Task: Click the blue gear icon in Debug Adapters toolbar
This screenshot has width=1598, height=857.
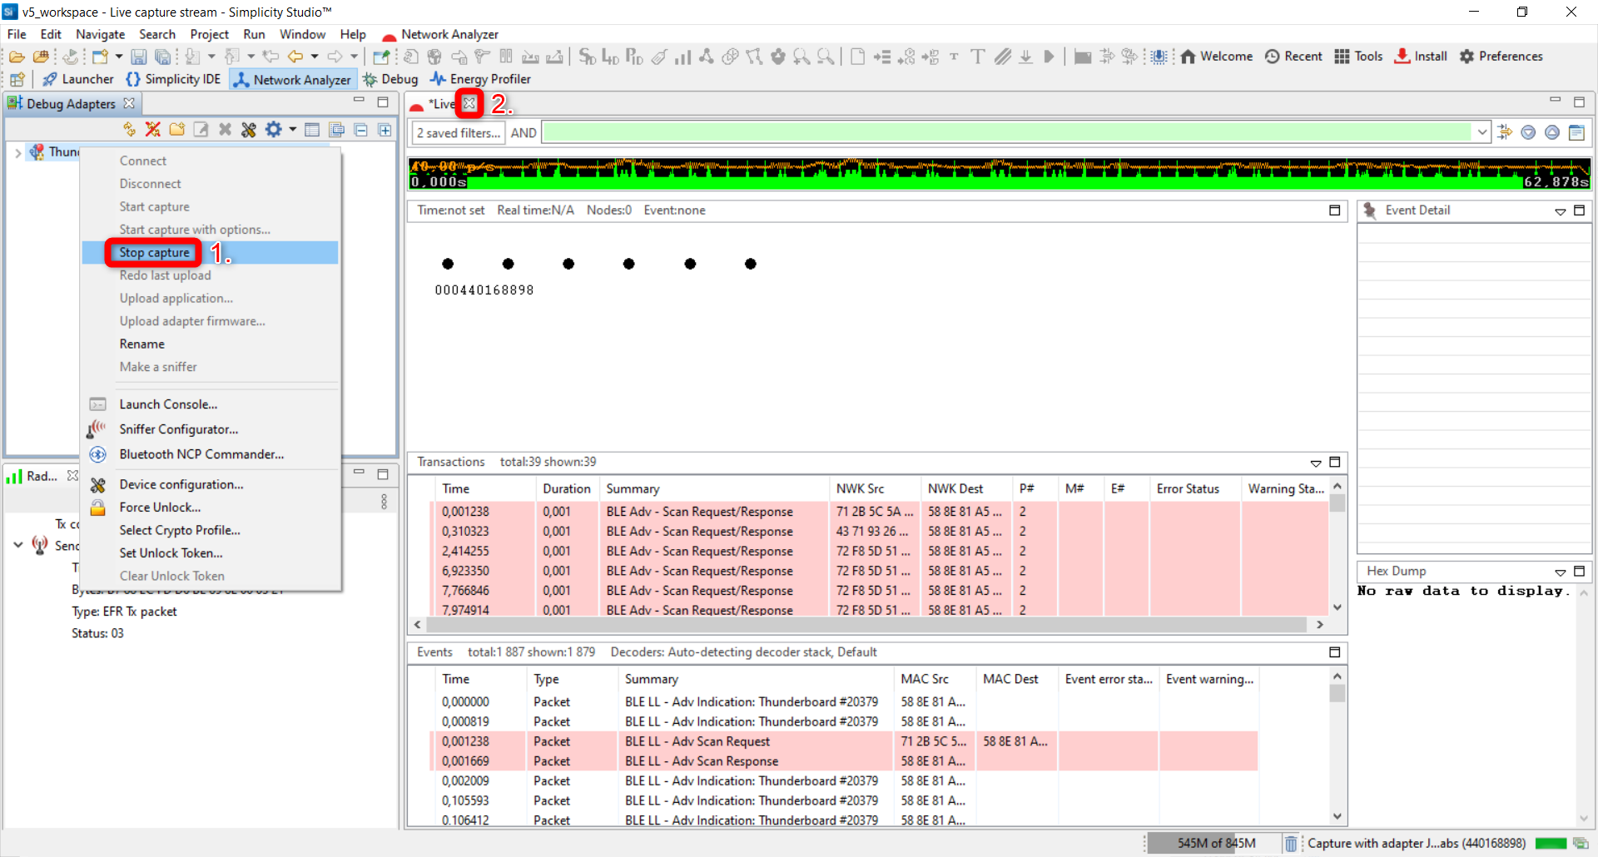Action: [273, 130]
